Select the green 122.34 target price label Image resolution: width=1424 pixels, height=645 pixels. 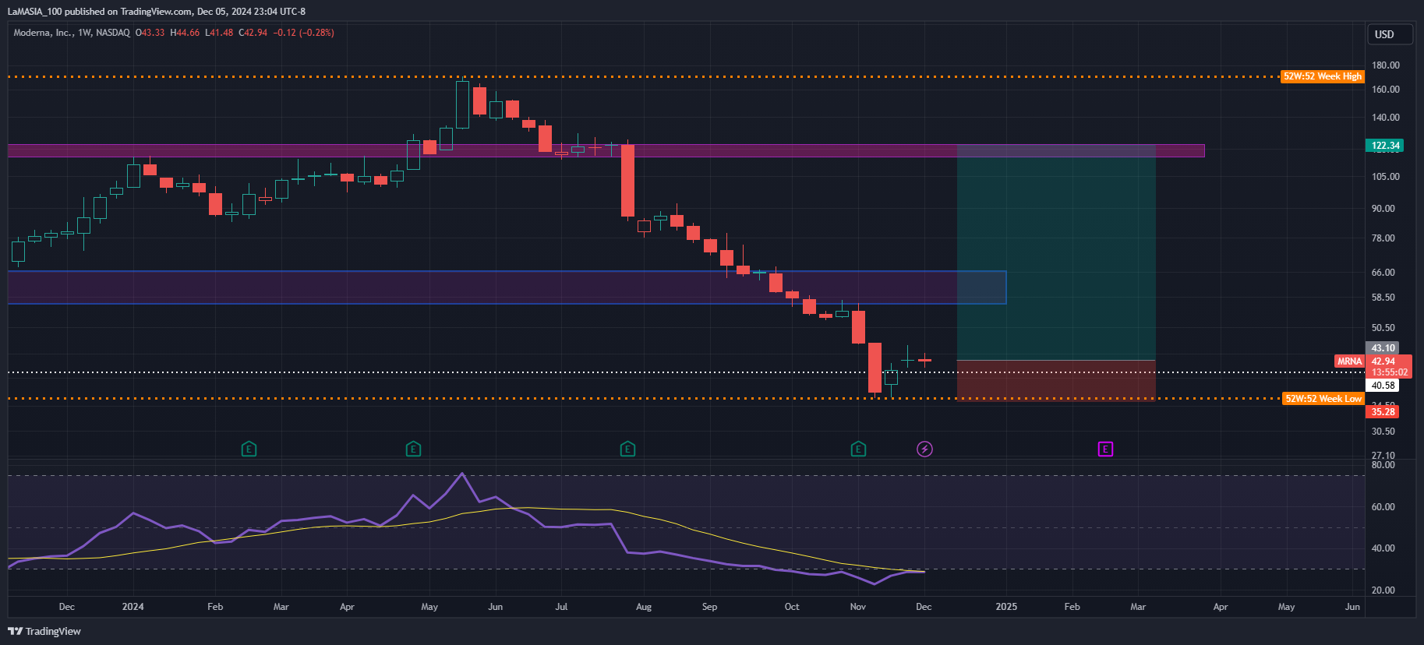pos(1385,146)
